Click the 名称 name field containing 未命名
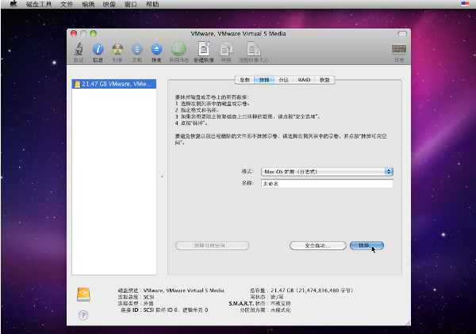The image size is (476, 334). 327,184
